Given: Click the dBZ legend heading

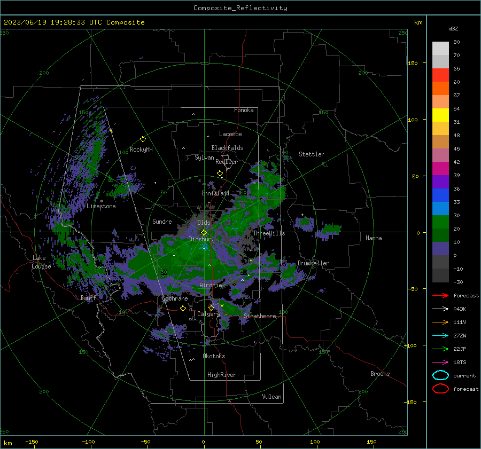Looking at the screenshot, I should click(453, 28).
